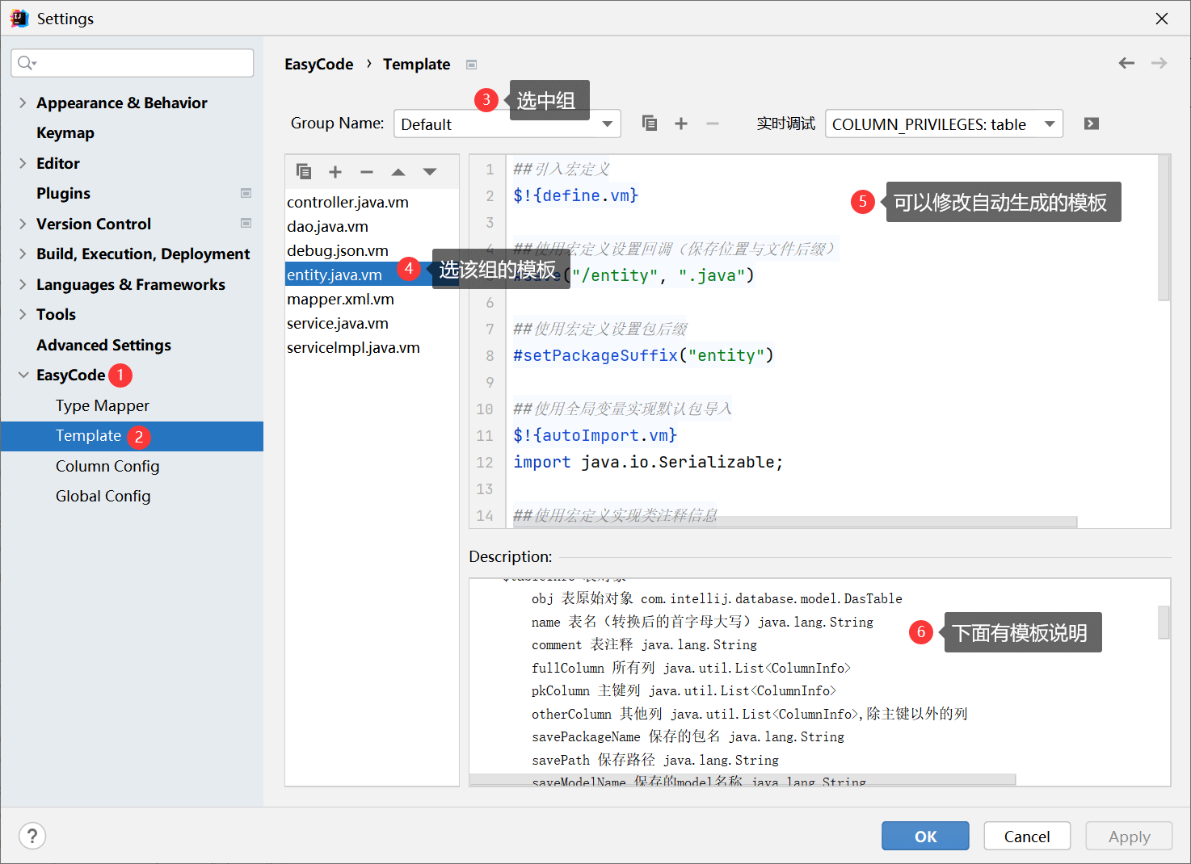Viewport: 1191px width, 864px height.
Task: Click the import java.io.Serializable line
Action: [648, 462]
